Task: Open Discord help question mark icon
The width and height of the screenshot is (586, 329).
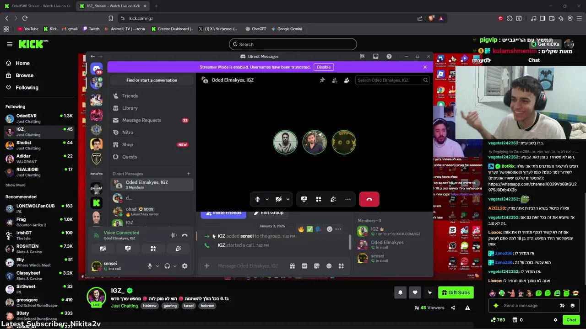Action: click(x=389, y=56)
